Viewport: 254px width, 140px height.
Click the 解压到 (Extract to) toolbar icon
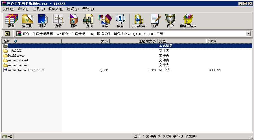(27, 21)
